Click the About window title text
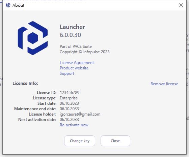This screenshot has height=157, width=189. click(x=19, y=5)
